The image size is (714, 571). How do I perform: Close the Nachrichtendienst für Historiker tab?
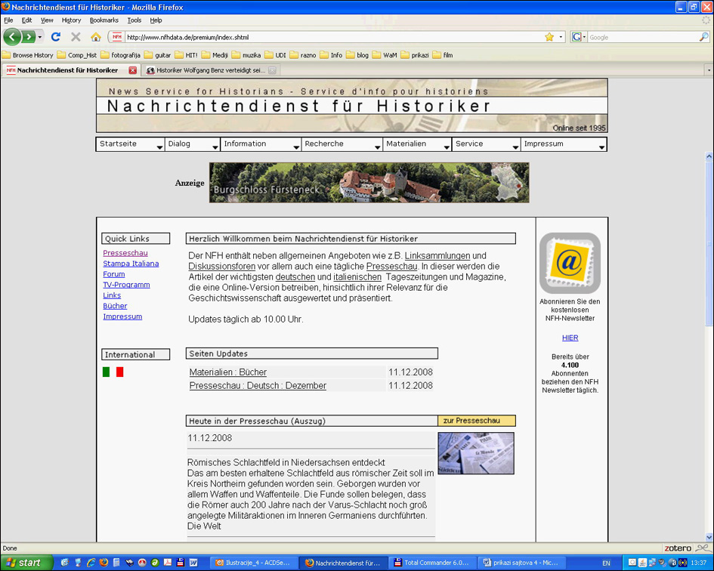tap(133, 70)
